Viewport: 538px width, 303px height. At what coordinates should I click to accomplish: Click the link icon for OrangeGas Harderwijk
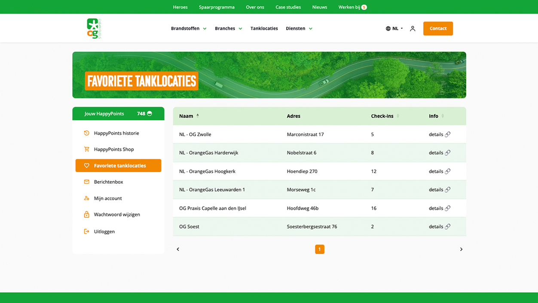448,153
